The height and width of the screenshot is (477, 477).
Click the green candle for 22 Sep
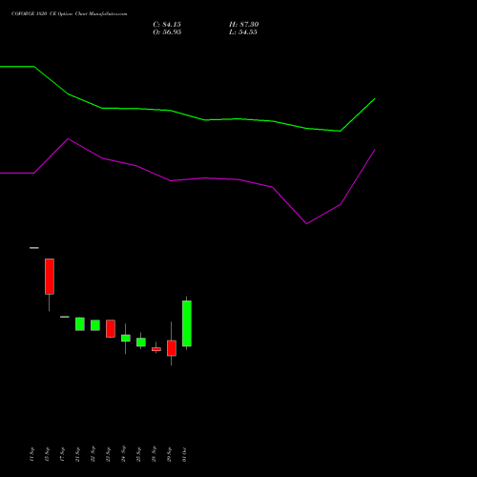coord(95,325)
